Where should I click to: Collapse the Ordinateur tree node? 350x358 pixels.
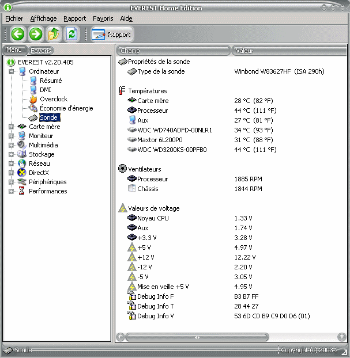pyautogui.click(x=11, y=71)
